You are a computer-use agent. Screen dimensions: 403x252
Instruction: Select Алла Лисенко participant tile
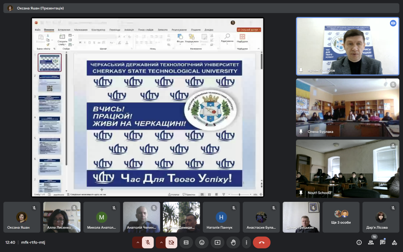[62, 217]
